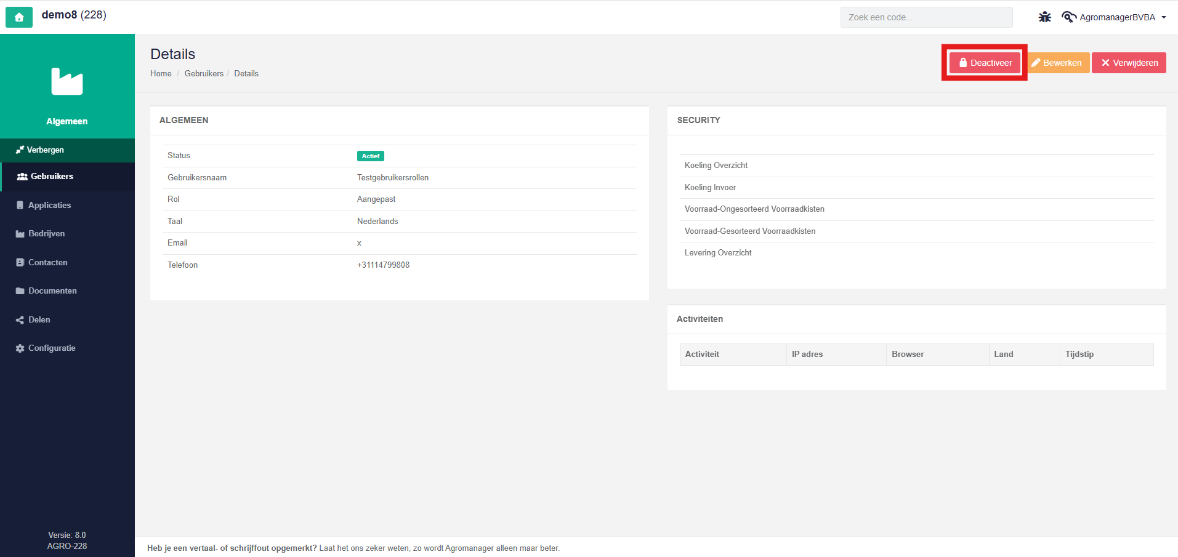Click the pencil icon in Bewerken button

point(1036,63)
